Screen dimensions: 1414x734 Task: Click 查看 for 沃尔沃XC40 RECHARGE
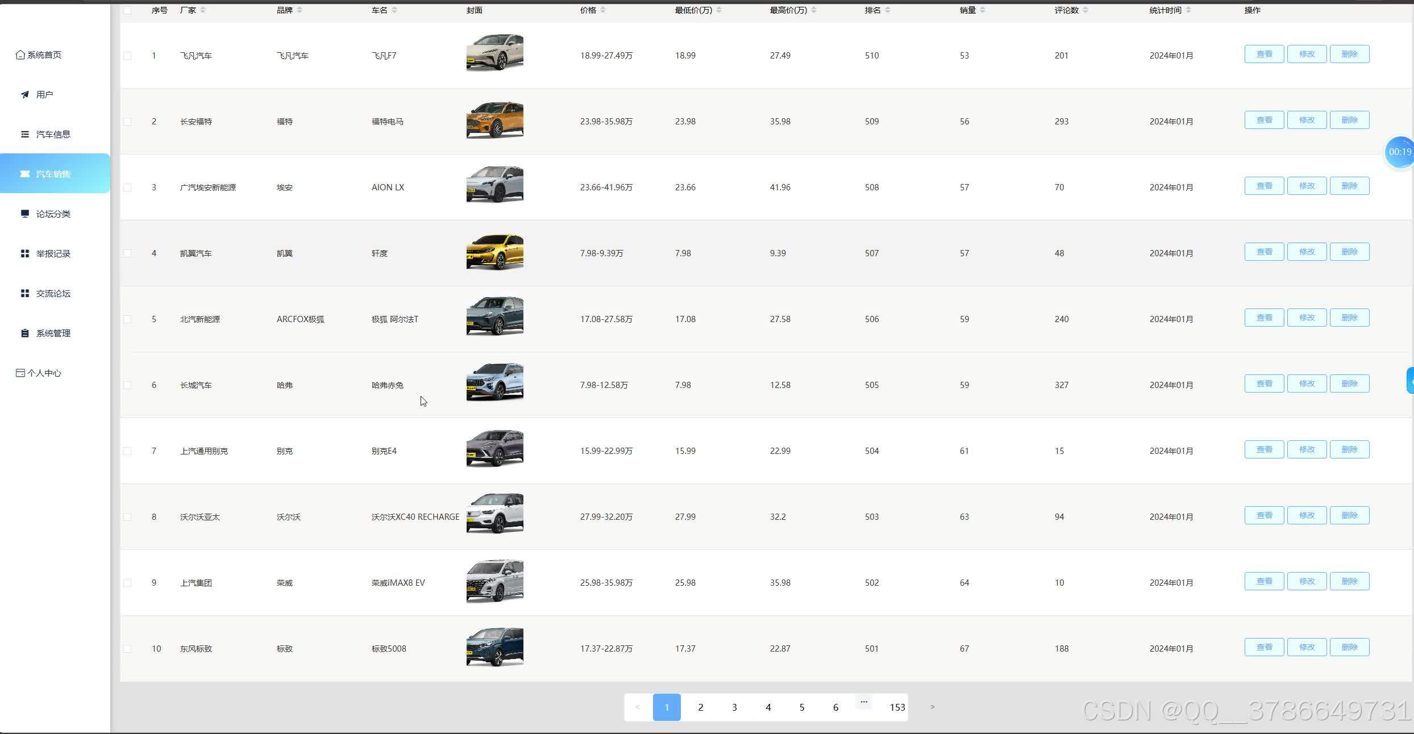[1264, 515]
